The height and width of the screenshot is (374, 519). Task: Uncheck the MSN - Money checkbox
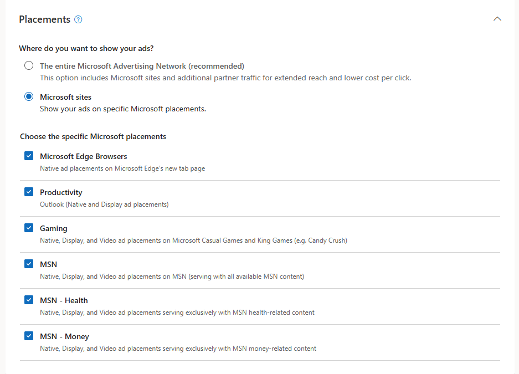coord(28,336)
